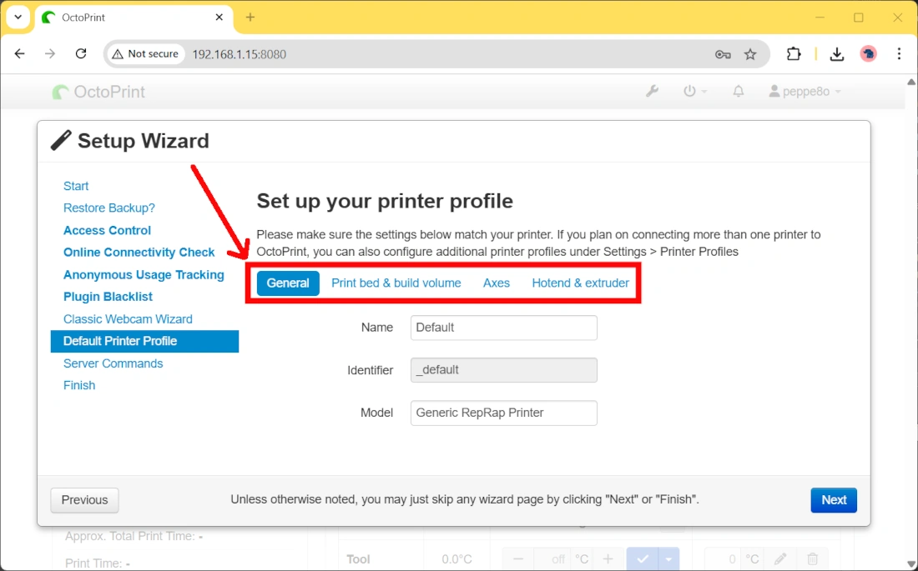The width and height of the screenshot is (918, 571).
Task: Open the peppe8o user menu
Action: [x=805, y=91]
